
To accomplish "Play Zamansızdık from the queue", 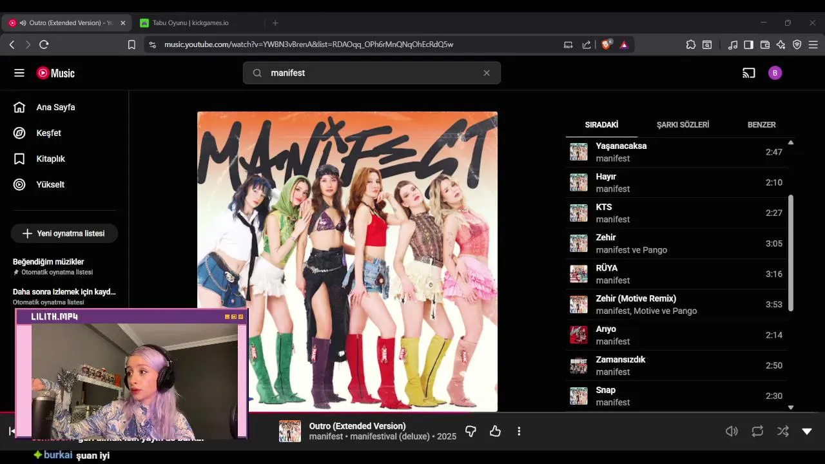I will 675,365.
